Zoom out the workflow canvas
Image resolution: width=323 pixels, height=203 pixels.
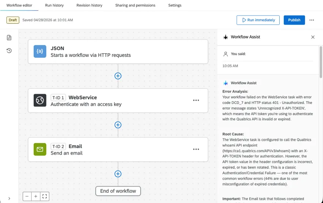[27, 197]
